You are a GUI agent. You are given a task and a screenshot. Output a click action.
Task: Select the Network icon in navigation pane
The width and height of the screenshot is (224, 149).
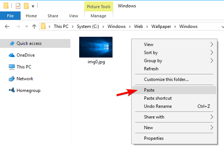[x=12, y=79]
